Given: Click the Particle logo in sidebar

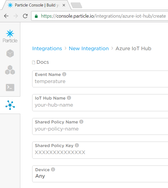Looking at the screenshot, I should [10, 36].
